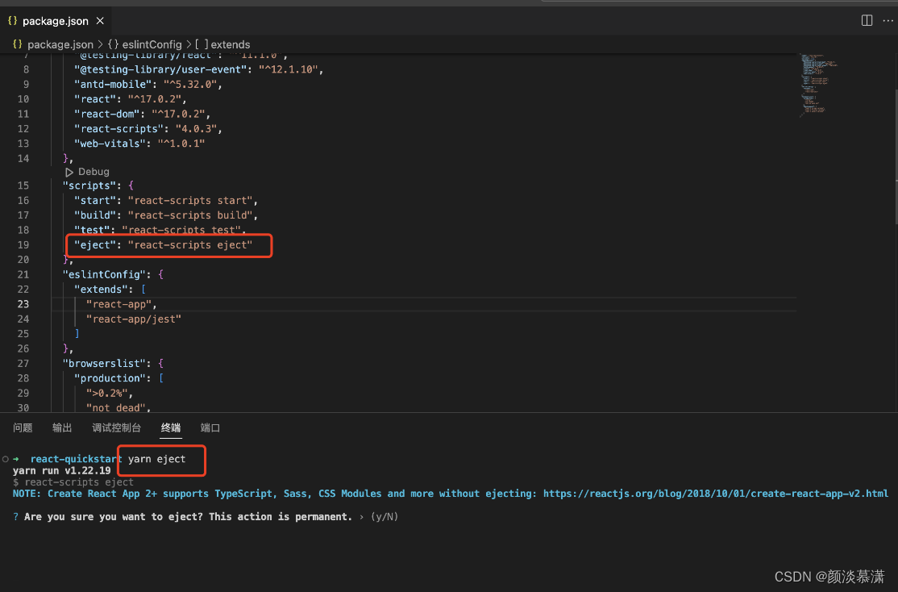The height and width of the screenshot is (592, 898).
Task: Click line number 27 in the gutter
Action: 23,363
